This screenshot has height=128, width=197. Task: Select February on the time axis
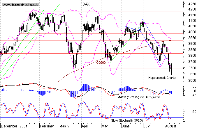point(47,126)
